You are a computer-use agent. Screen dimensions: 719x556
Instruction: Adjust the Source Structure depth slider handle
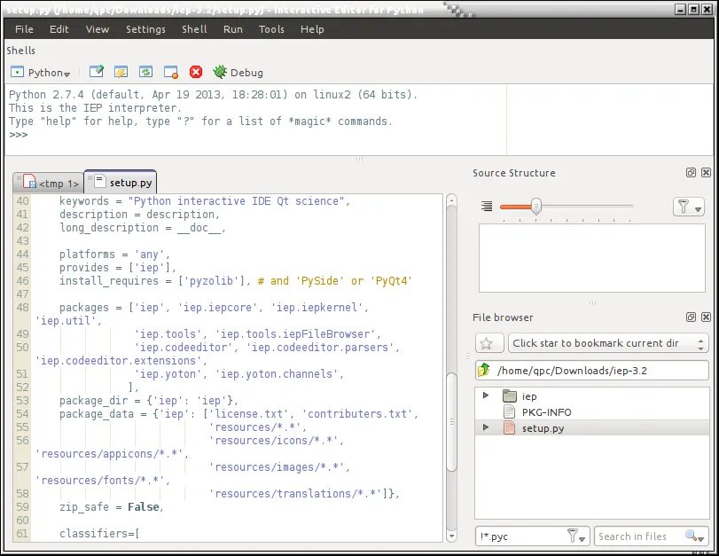tap(535, 207)
